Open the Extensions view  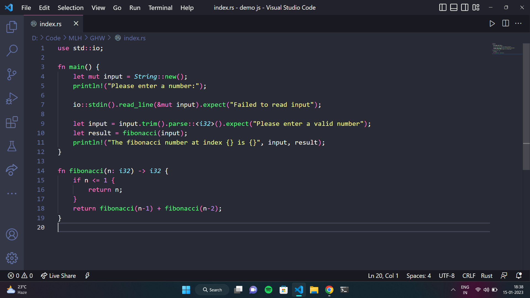pos(12,122)
